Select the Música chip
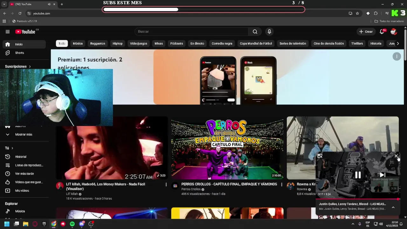Image resolution: width=407 pixels, height=229 pixels. [78, 44]
